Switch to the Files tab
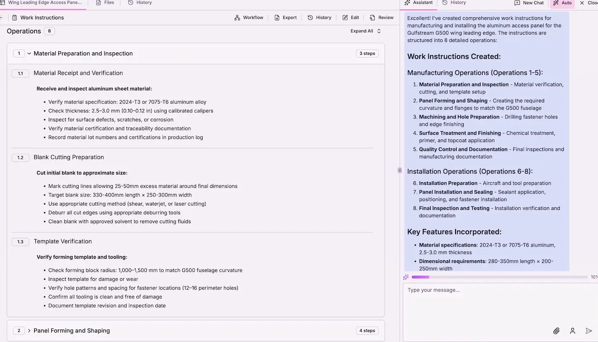The height and width of the screenshot is (342, 598). (105, 3)
